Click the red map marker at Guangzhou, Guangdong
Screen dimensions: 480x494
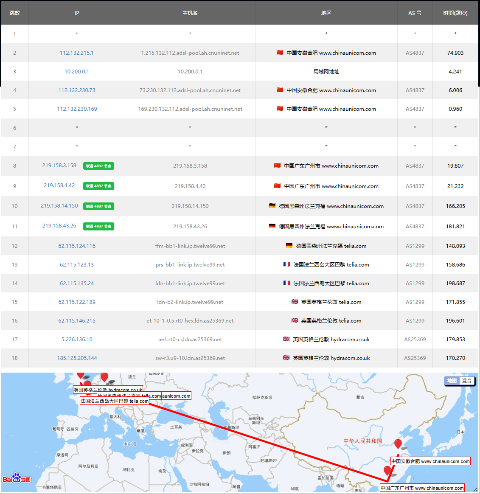click(x=387, y=470)
